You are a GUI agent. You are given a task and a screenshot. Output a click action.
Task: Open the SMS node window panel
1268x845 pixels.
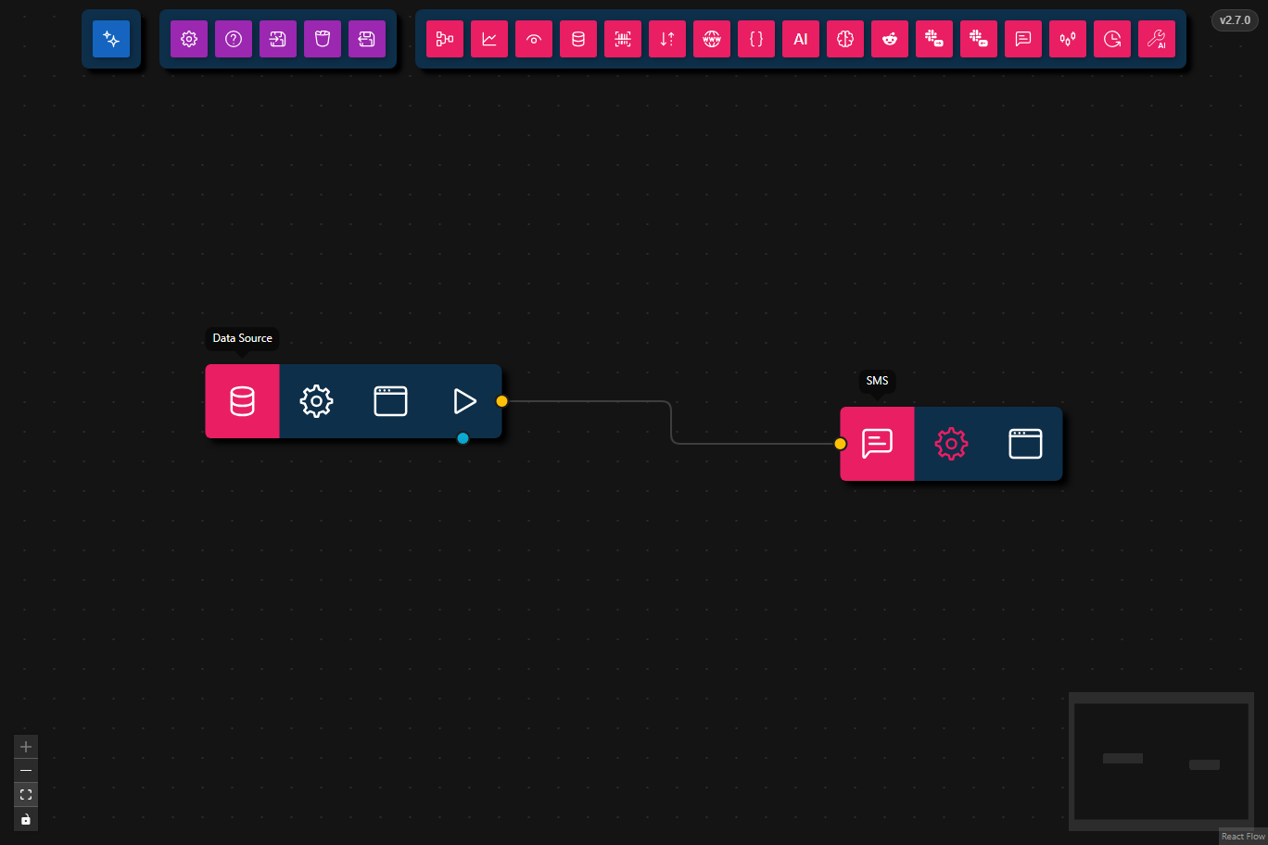(1025, 444)
